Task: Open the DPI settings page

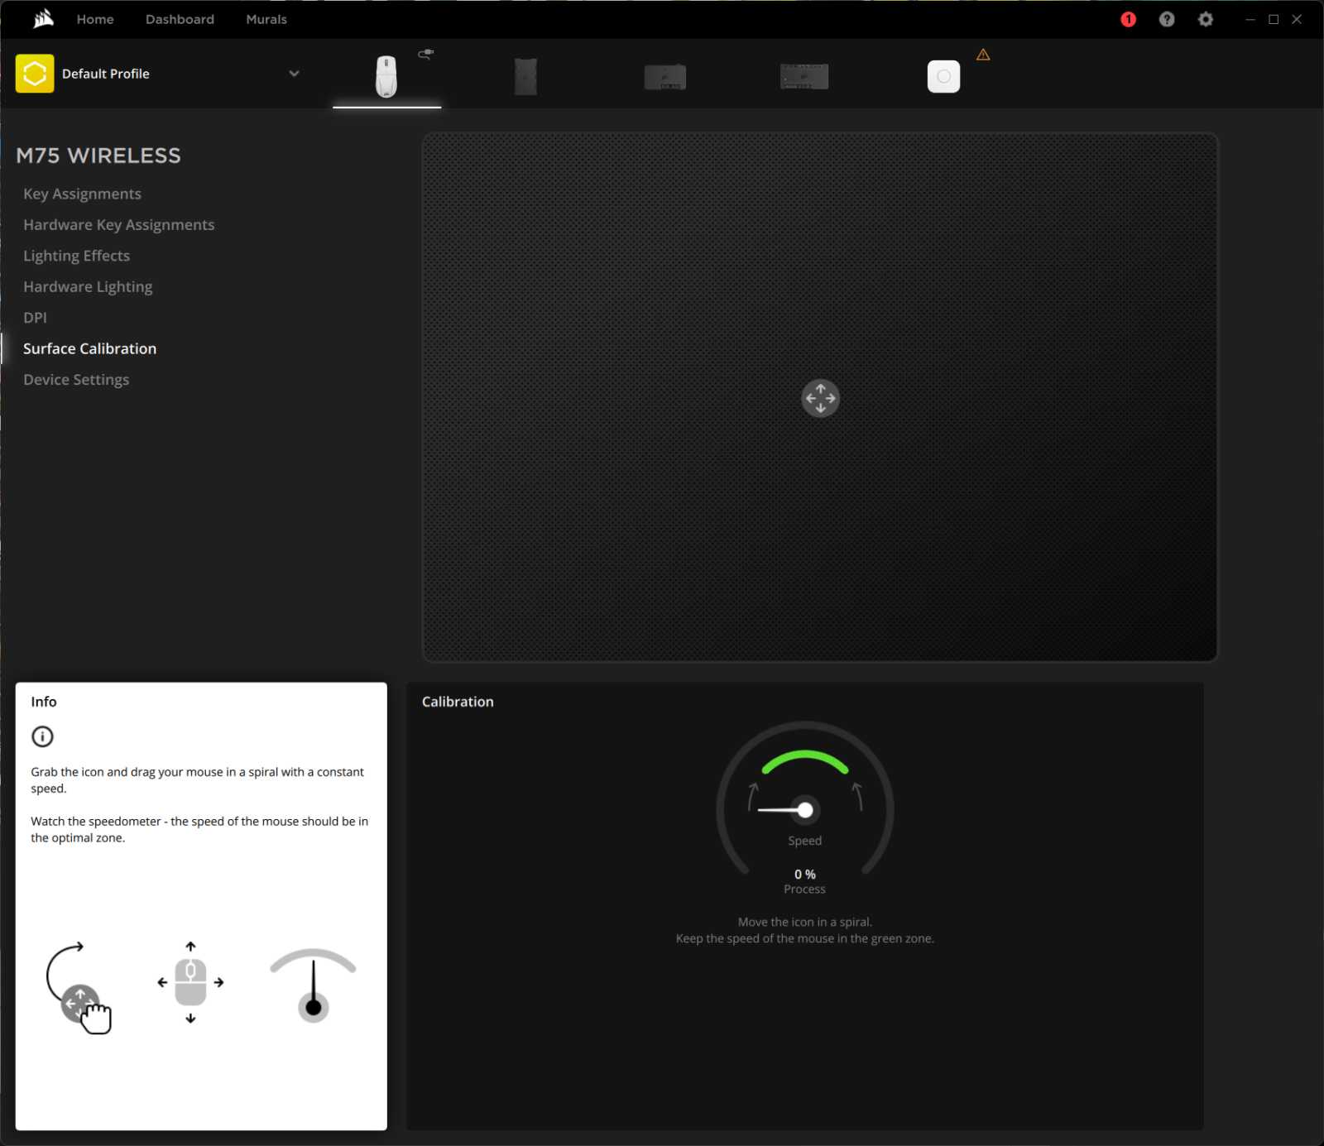Action: [35, 318]
